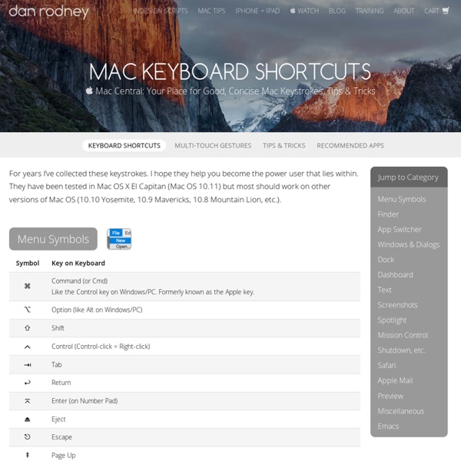
Task: Click the Jump to Category header
Action: [x=409, y=177]
